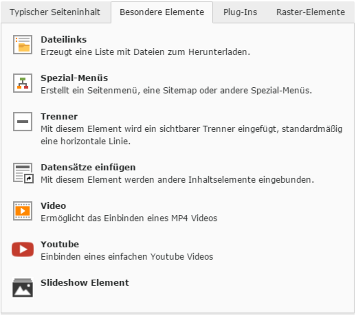Select the red Youtube play icon
The width and height of the screenshot is (356, 316).
click(x=23, y=249)
